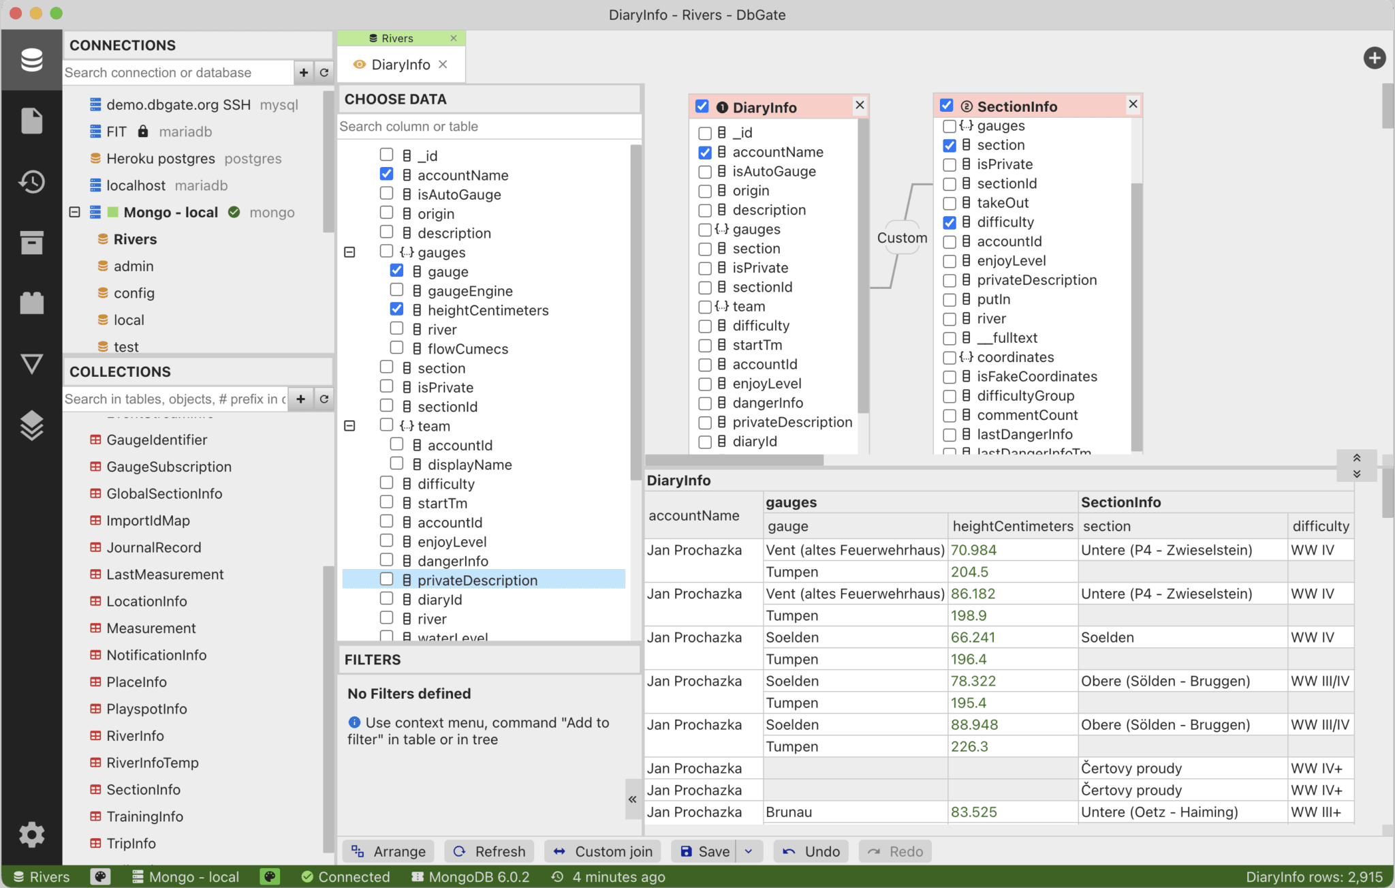Screen dimensions: 1395x888
Task: Click the large plus icon at top right
Action: click(x=1375, y=58)
